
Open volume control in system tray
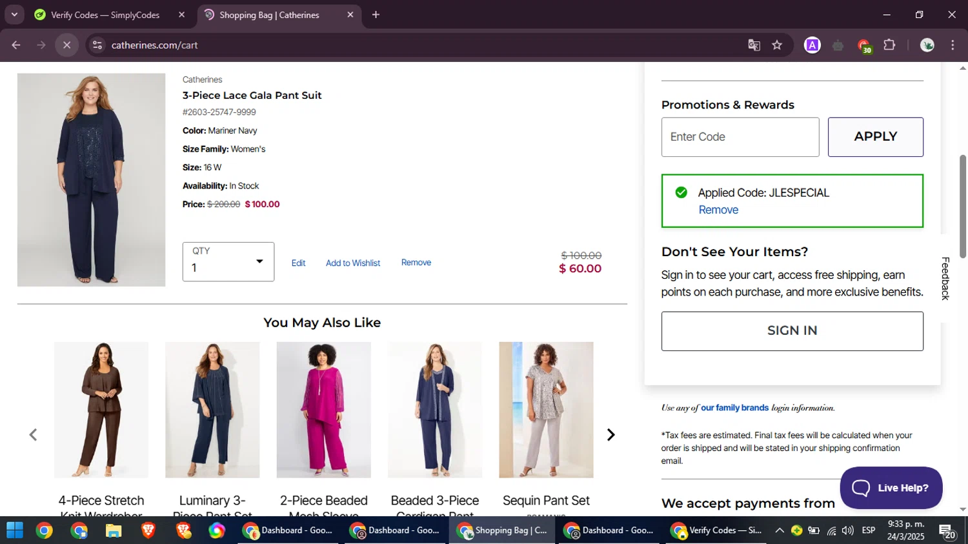[x=848, y=530]
